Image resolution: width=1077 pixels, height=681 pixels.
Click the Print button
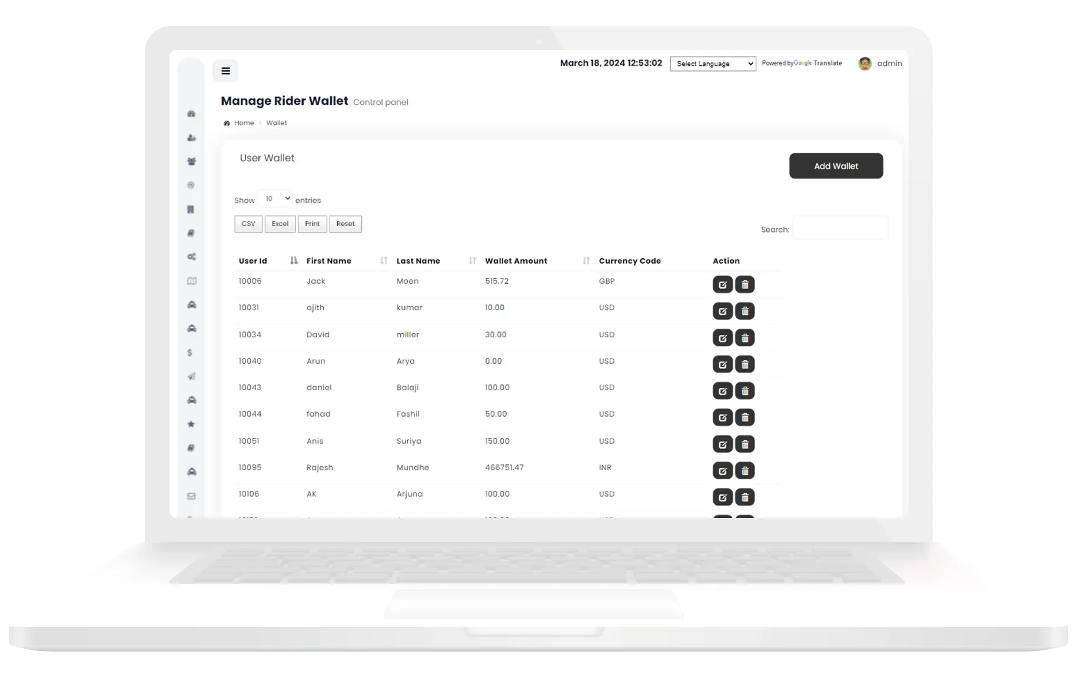click(313, 224)
